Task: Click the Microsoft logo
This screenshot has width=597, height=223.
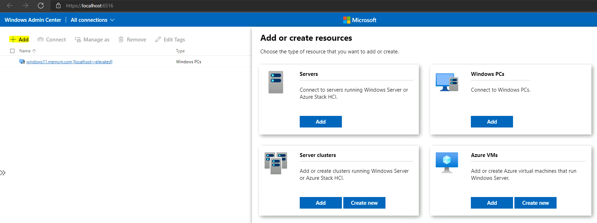Action: click(360, 20)
